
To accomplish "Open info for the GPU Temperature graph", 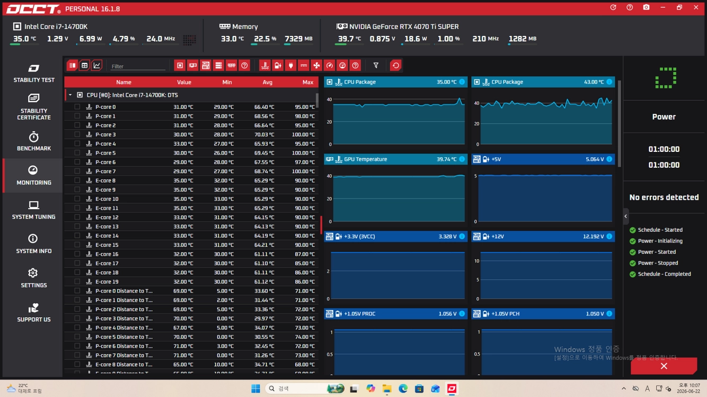I will pyautogui.click(x=462, y=159).
